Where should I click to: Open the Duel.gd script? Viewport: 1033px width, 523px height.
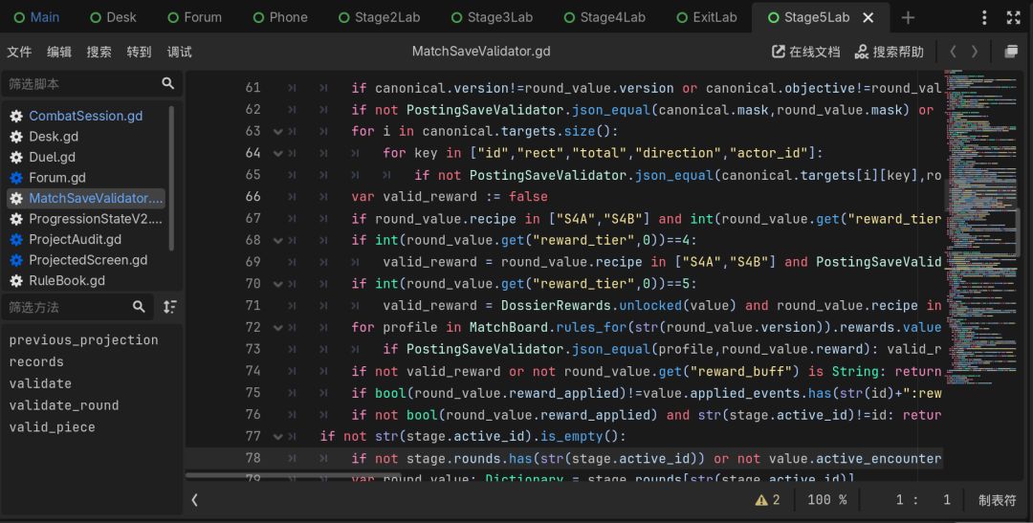[x=52, y=158]
